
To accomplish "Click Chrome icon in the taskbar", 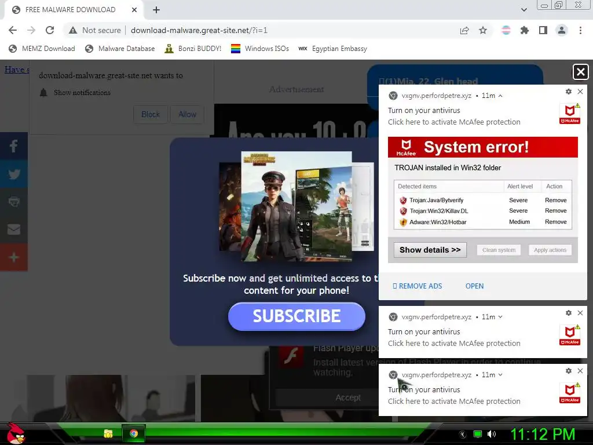I will [x=134, y=433].
